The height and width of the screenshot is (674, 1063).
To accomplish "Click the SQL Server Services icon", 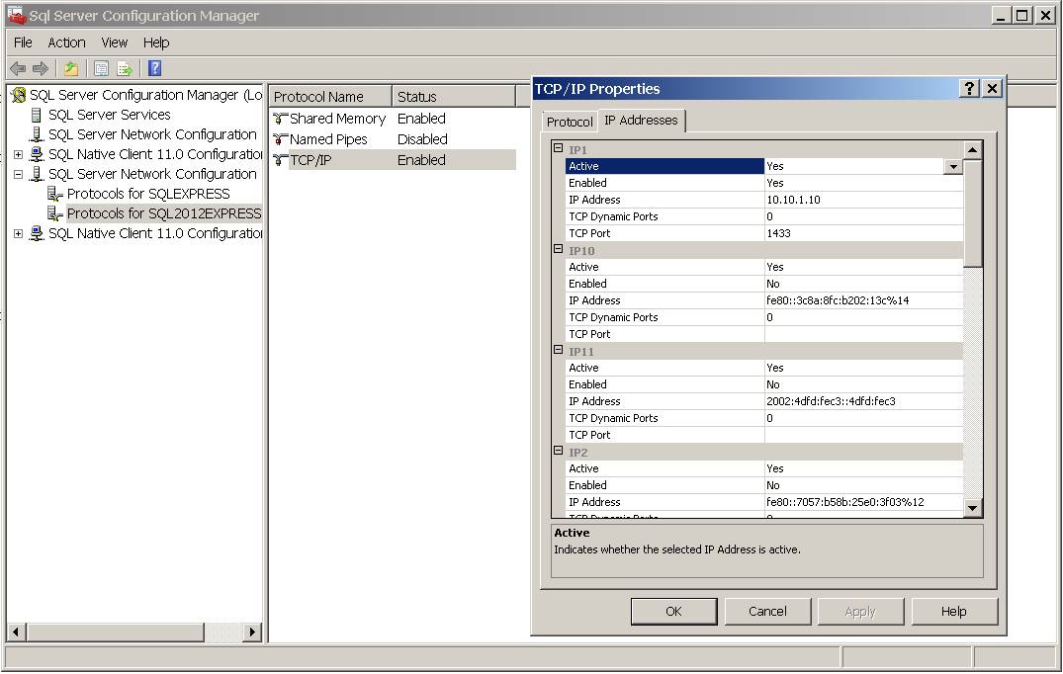I will (37, 116).
